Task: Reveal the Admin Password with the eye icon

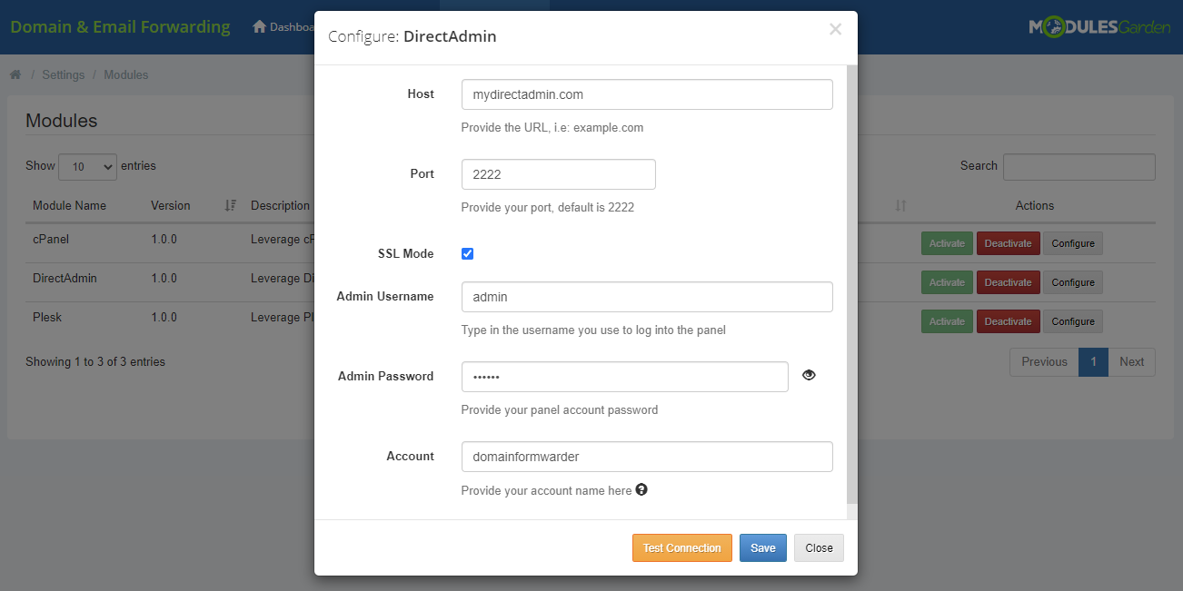Action: [x=809, y=375]
